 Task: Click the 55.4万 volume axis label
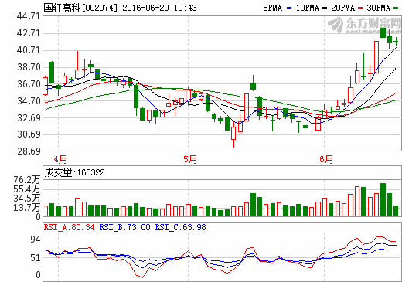(x=27, y=189)
